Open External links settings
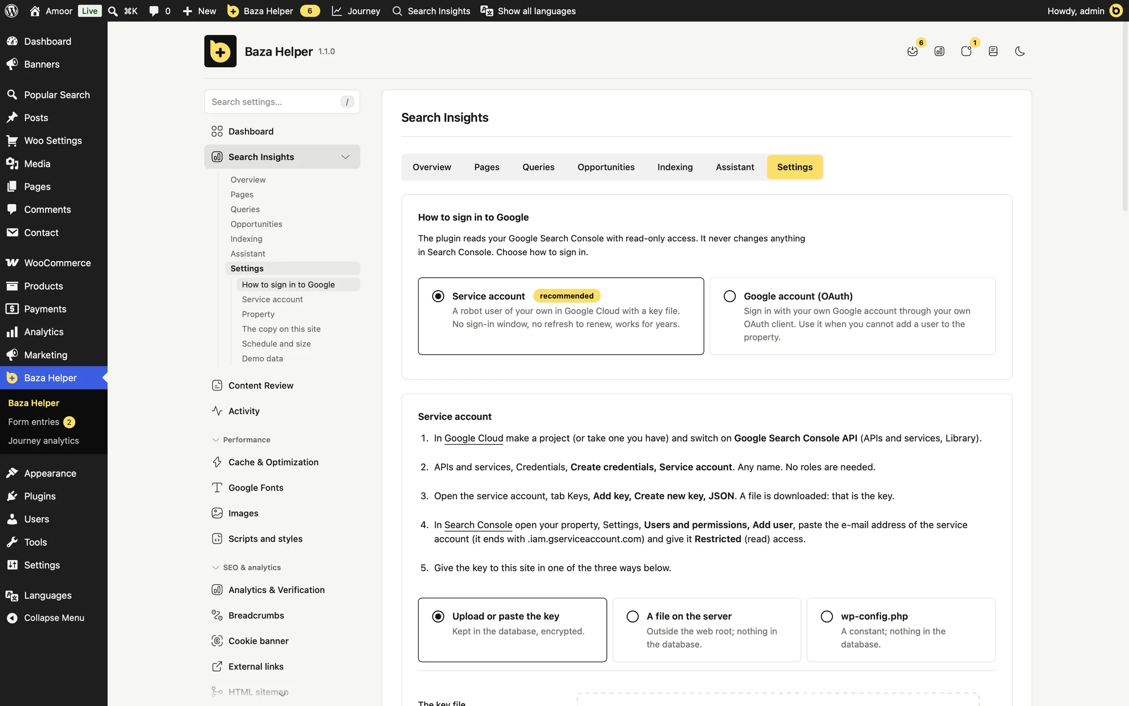The width and height of the screenshot is (1129, 706). click(282, 666)
